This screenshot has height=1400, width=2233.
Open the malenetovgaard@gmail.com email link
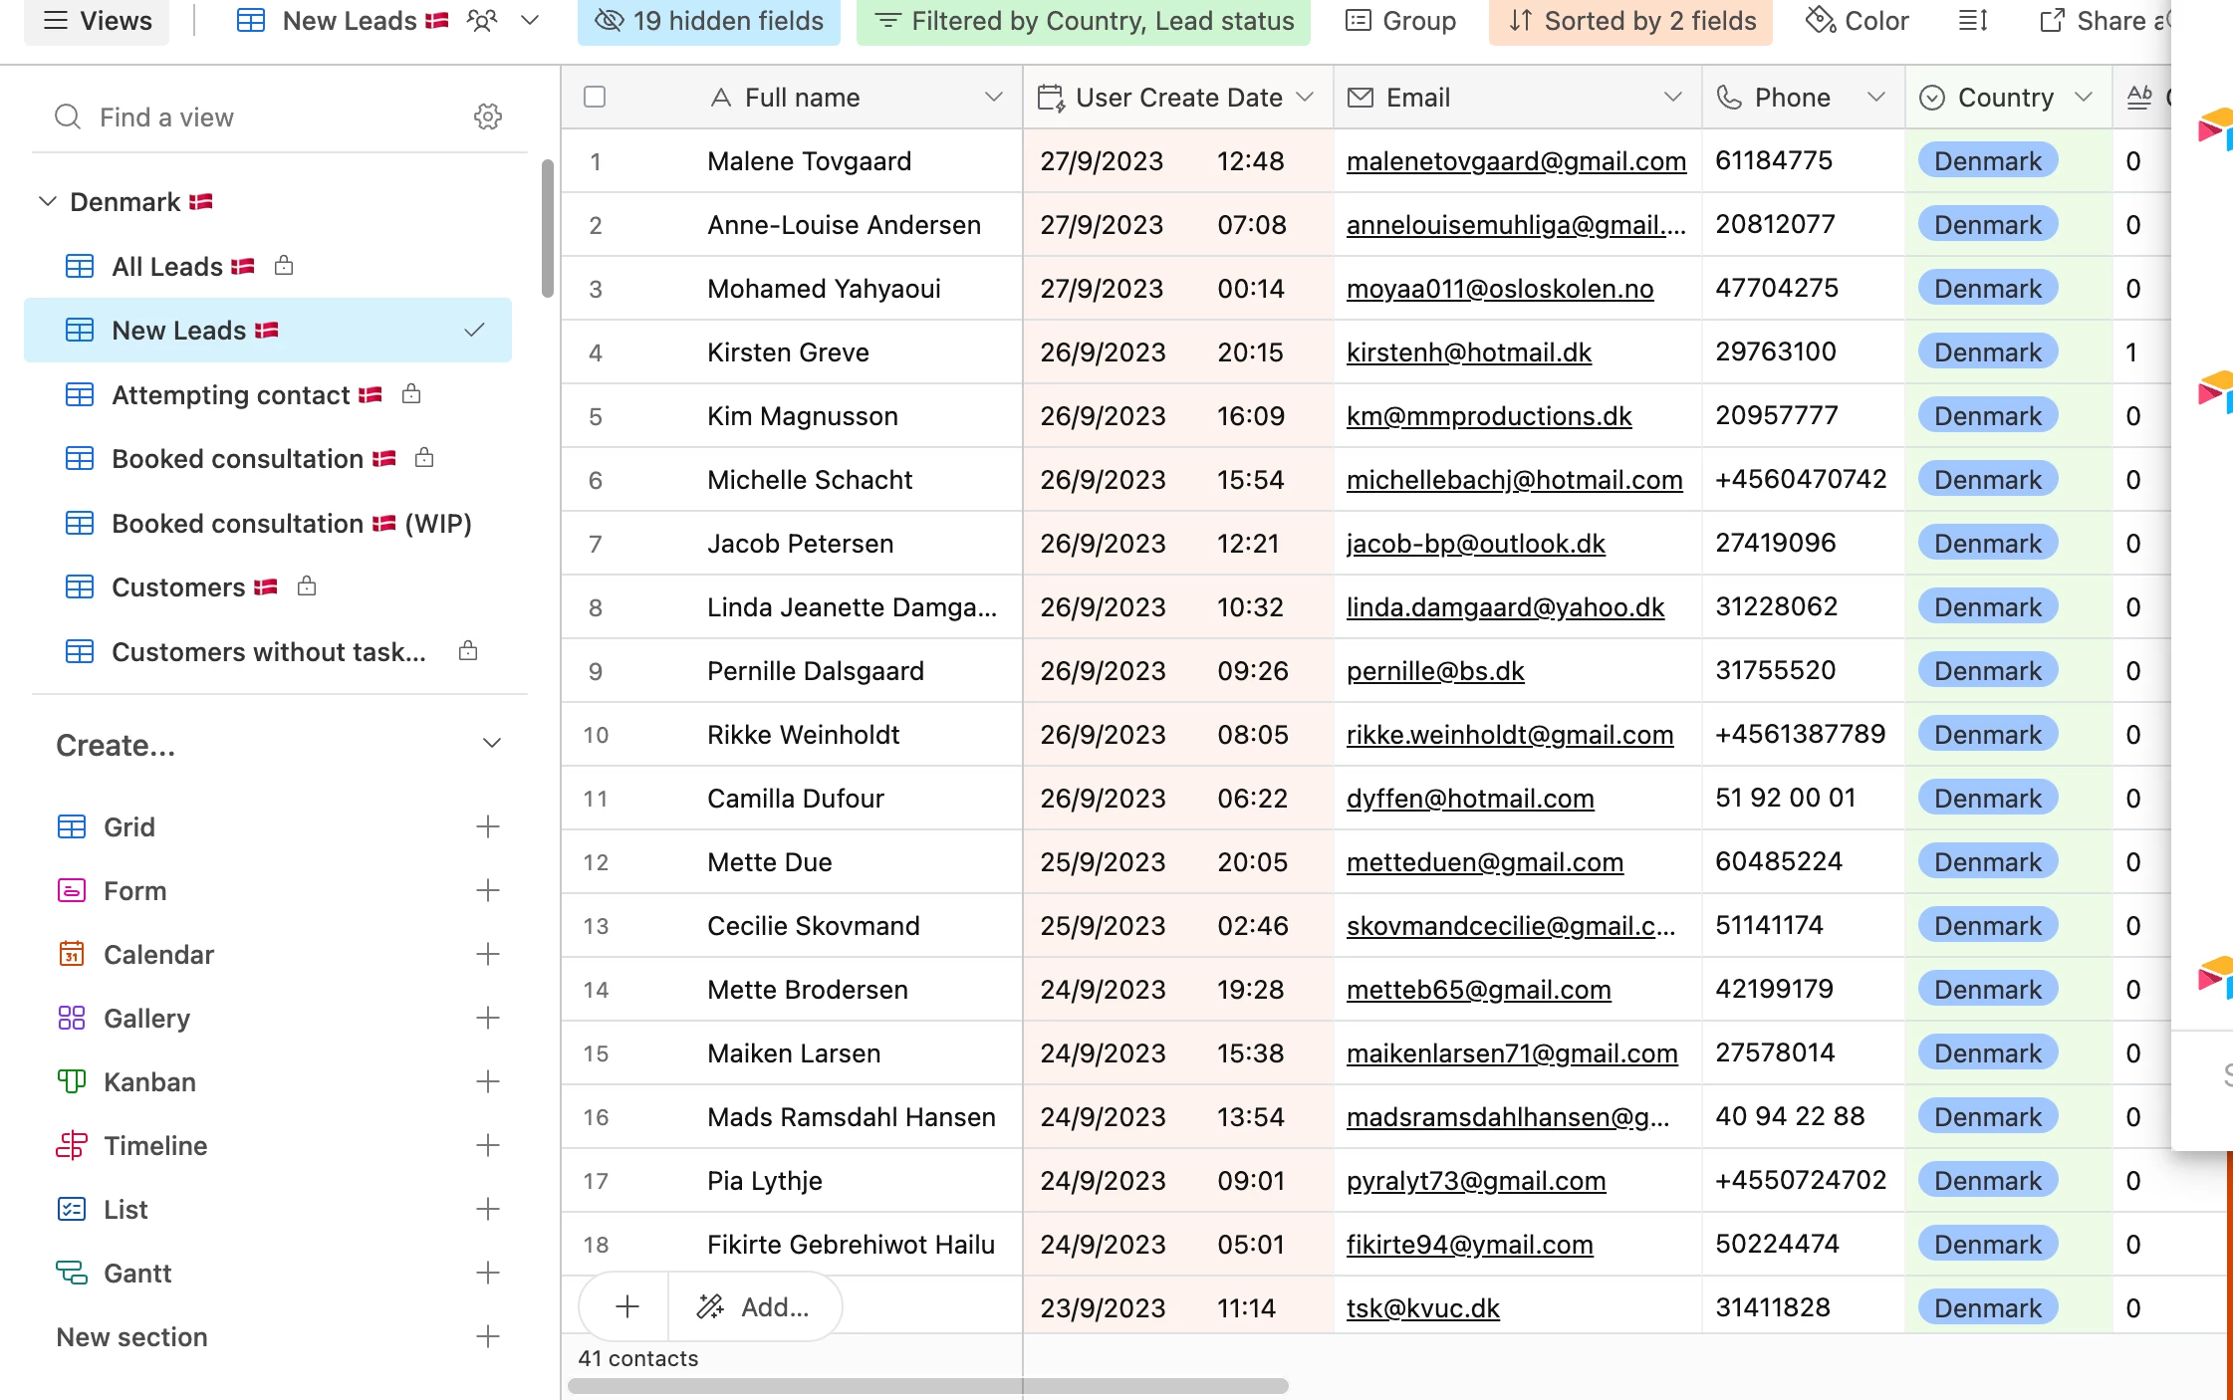[1515, 161]
